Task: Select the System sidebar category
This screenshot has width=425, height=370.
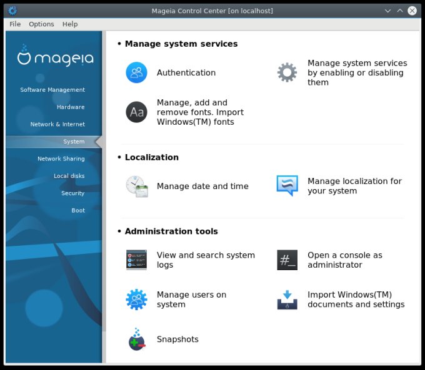Action: tap(54, 142)
